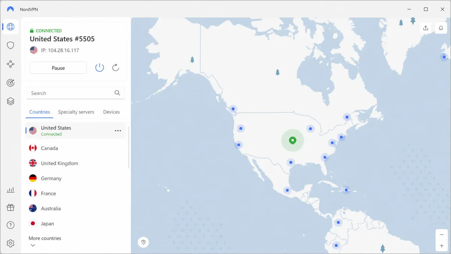
Task: Click the Vancouver server dot on map
Action: (x=233, y=109)
